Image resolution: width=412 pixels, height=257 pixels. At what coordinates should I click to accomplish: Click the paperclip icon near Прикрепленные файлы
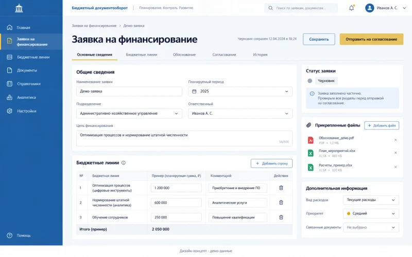click(308, 125)
